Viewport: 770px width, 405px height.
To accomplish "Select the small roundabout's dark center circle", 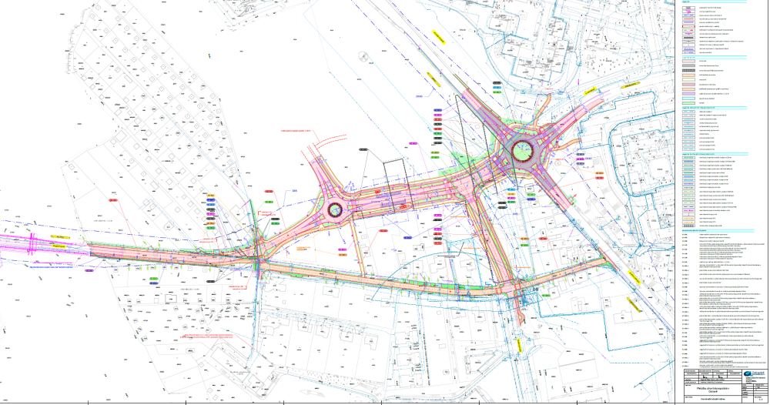I will 335,210.
